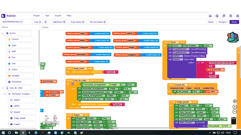Click the red error circle indicator
Viewport: 241px width, 135px height.
coord(54,118)
